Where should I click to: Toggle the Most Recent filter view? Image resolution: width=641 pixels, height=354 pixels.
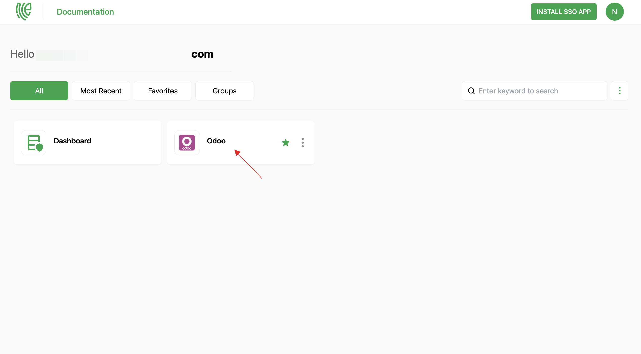[x=101, y=91]
